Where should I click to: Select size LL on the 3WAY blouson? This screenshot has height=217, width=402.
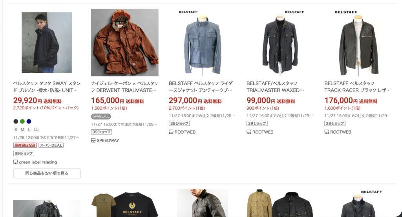pos(36,130)
